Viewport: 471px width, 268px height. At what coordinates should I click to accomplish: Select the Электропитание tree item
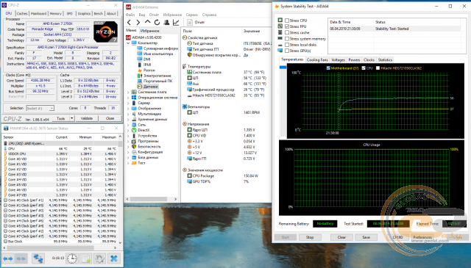pyautogui.click(x=154, y=76)
